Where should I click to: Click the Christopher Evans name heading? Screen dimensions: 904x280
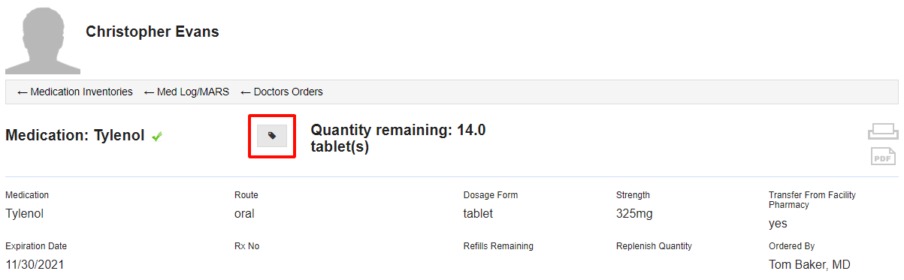(x=153, y=32)
